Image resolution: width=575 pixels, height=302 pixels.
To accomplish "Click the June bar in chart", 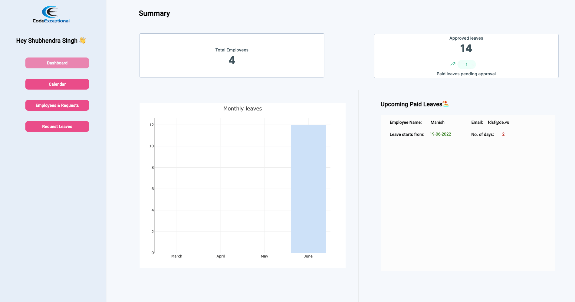I will pos(308,189).
